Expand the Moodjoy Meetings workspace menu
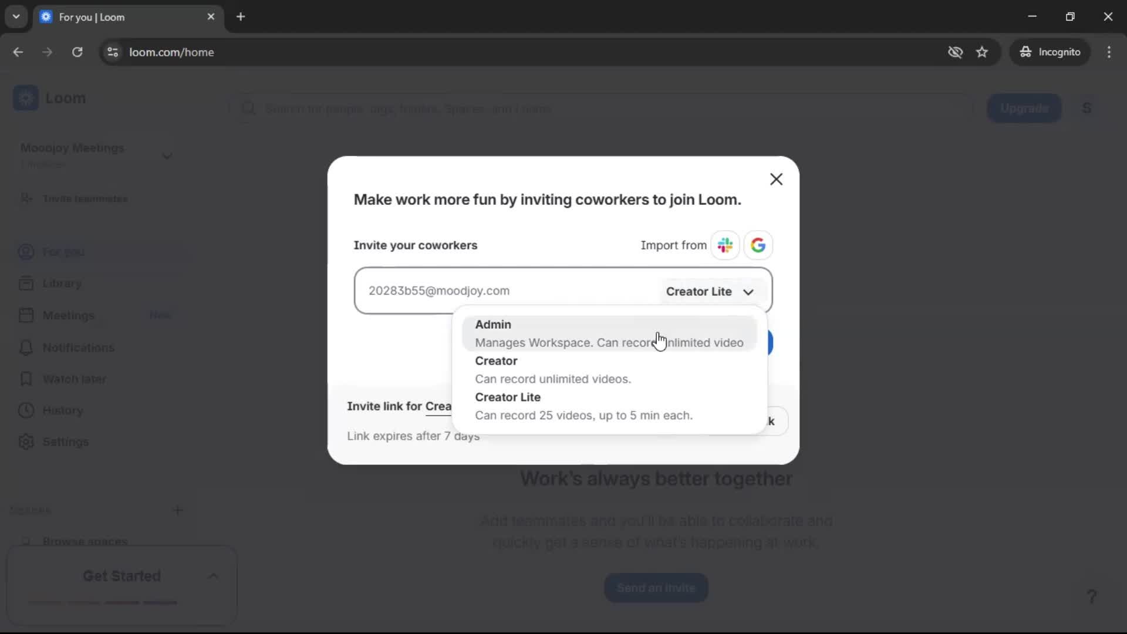This screenshot has height=634, width=1127. tap(167, 155)
